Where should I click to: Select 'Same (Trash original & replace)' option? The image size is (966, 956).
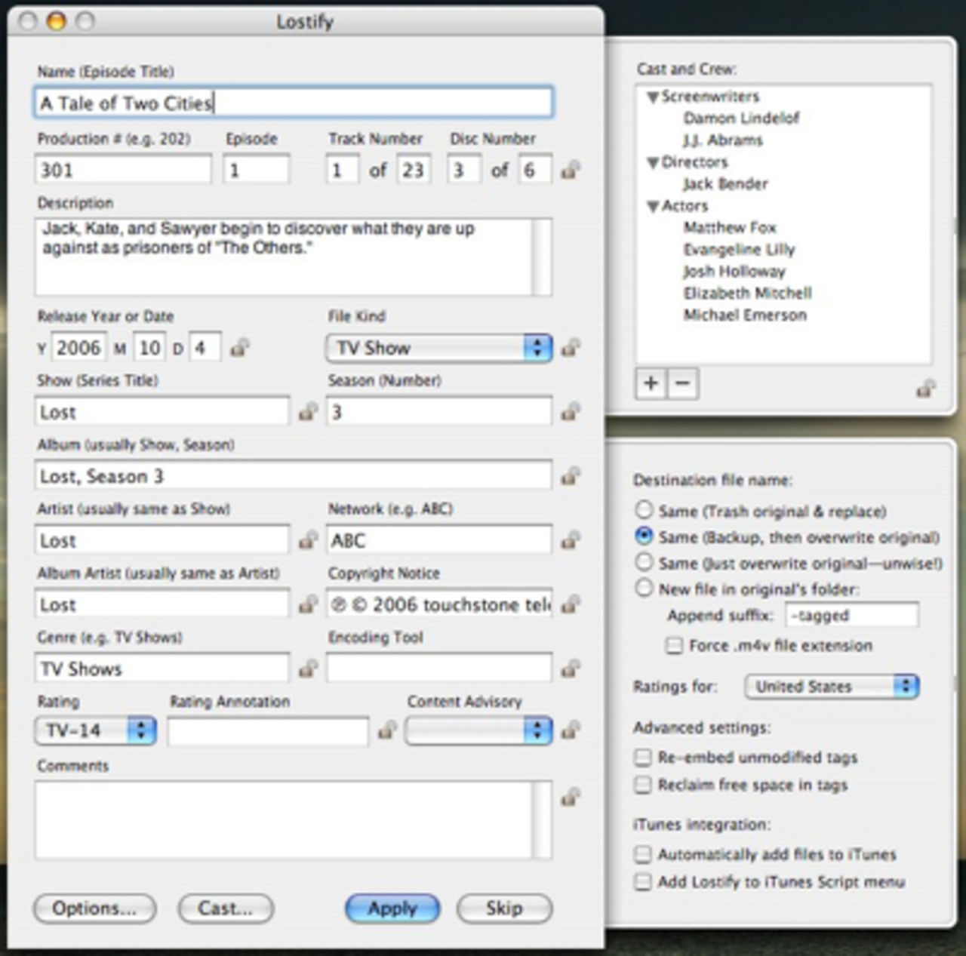[x=644, y=510]
